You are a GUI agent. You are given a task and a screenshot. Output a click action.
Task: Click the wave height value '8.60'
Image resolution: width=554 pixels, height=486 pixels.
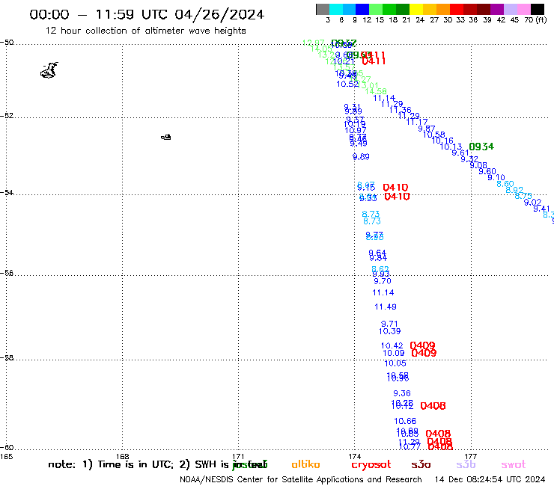point(505,184)
